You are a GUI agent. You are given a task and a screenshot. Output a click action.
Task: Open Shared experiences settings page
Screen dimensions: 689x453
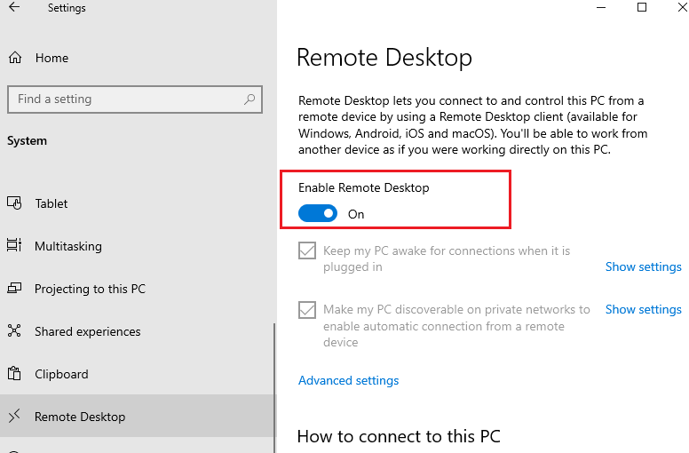point(138,331)
